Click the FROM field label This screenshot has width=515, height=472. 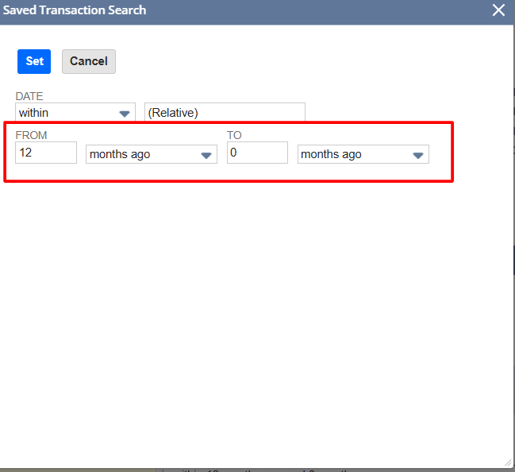(x=32, y=135)
